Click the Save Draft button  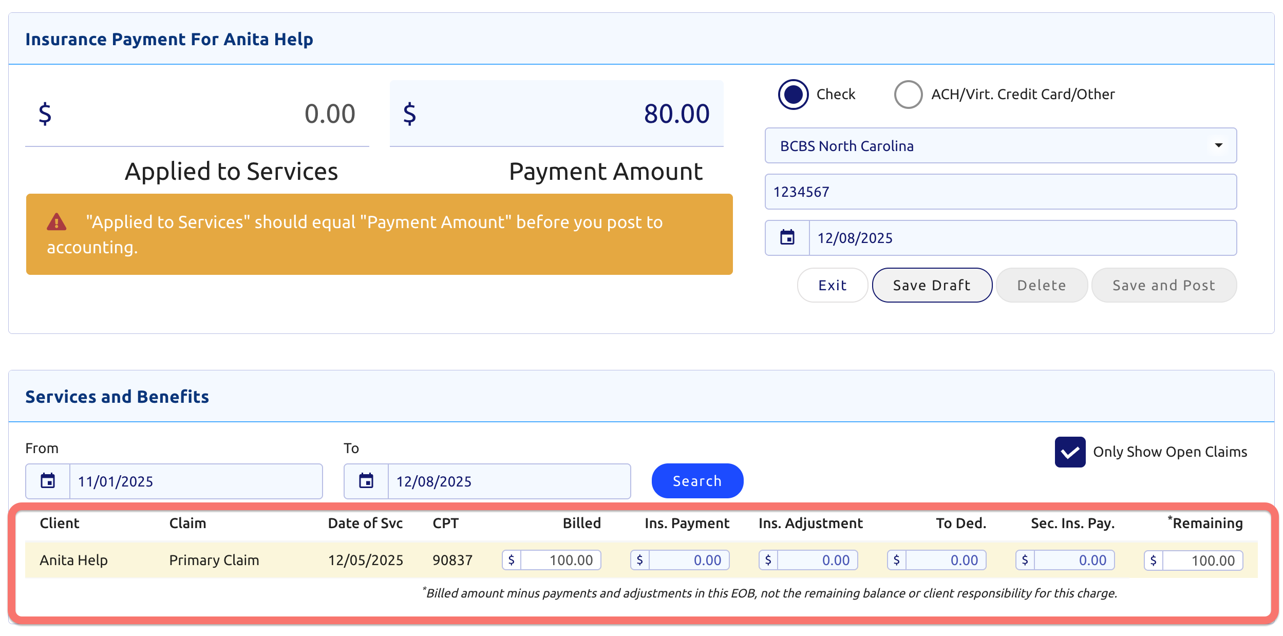932,285
